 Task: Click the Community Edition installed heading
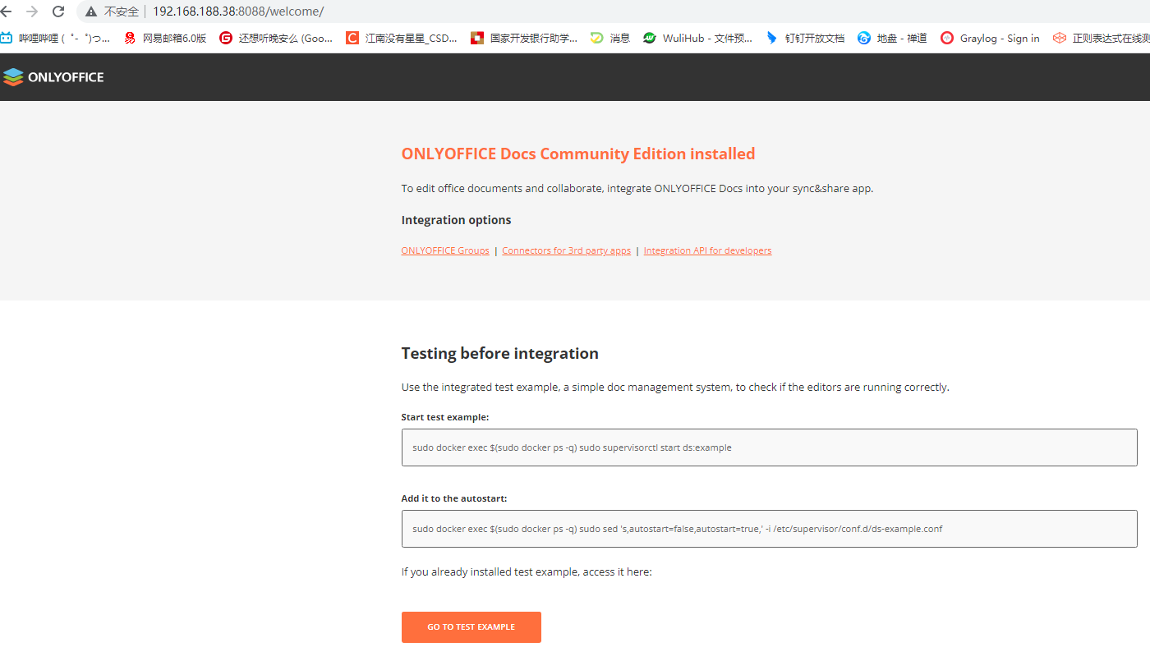[578, 154]
